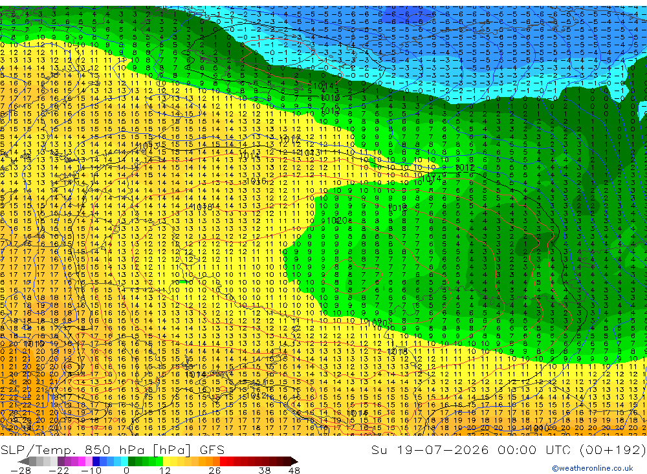Click the dark right arrow of color scale
Image resolution: width=647 pixels, height=474 pixels.
coord(294,461)
